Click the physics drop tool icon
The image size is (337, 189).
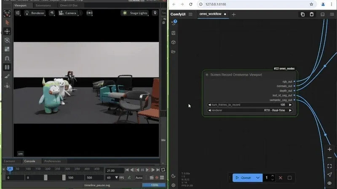pos(7,86)
